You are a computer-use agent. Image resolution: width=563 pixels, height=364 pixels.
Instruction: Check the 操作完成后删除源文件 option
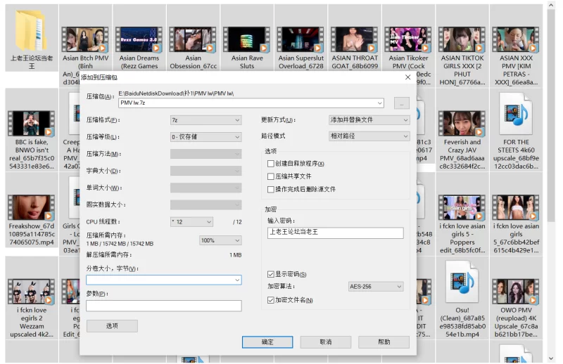(271, 189)
